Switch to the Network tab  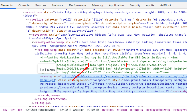tap(58, 5)
